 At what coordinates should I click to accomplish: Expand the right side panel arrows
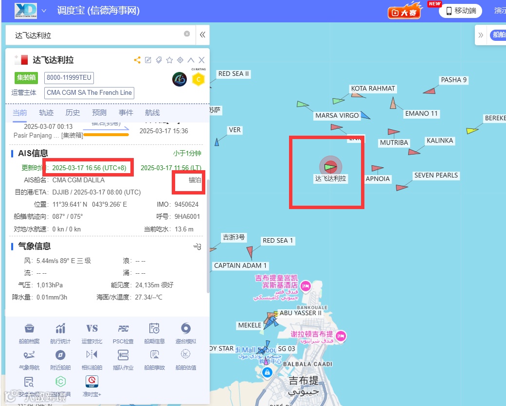pos(481,35)
